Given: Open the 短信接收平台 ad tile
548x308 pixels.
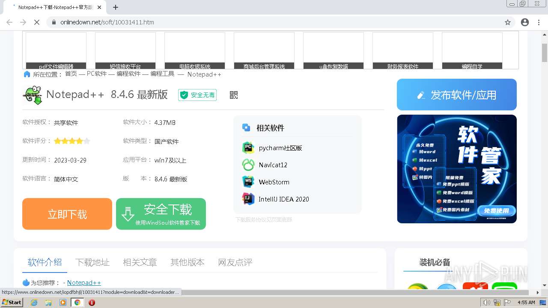Looking at the screenshot, I should pos(125,50).
